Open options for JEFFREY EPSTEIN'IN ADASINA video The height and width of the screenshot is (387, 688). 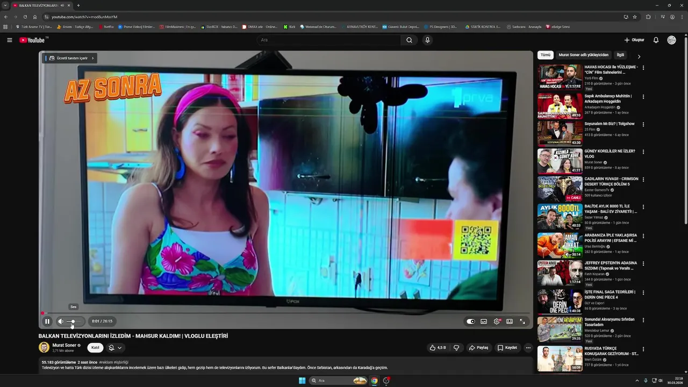point(643,263)
